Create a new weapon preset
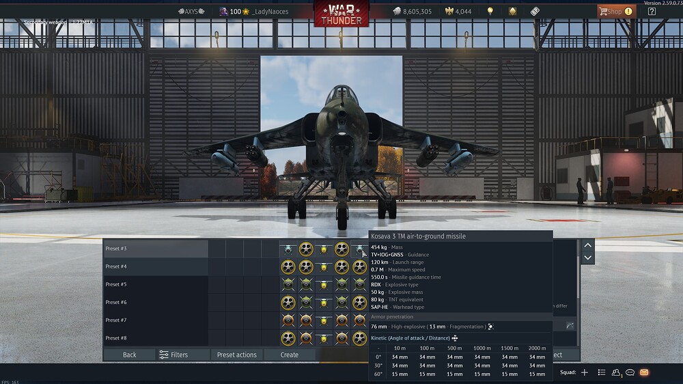Viewport: 683px width, 384px height. click(x=289, y=355)
